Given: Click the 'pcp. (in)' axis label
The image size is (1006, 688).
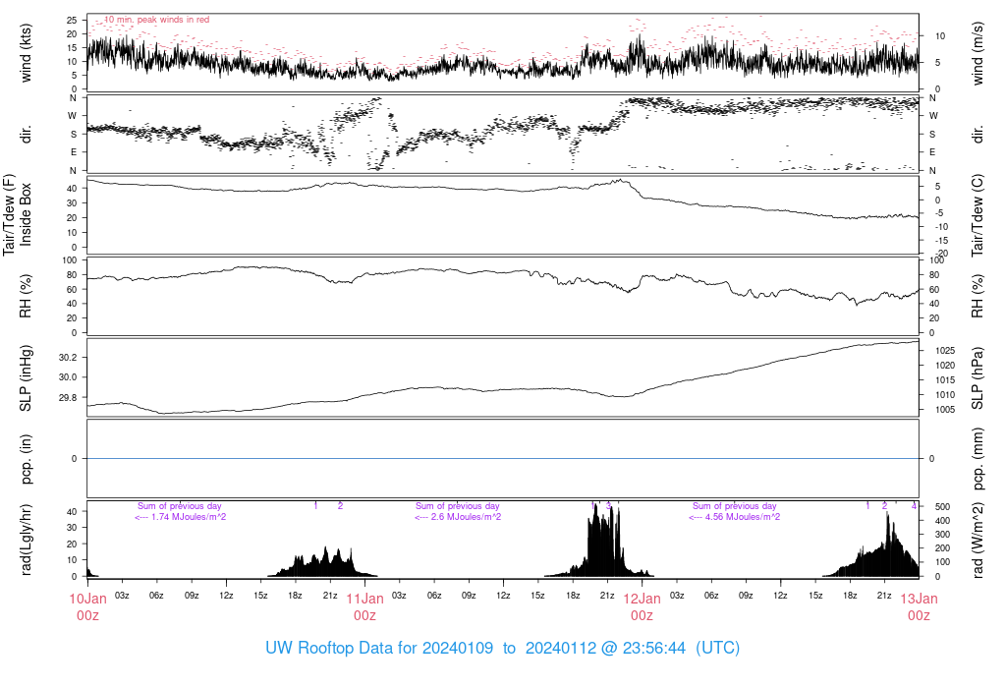Looking at the screenshot, I should tap(26, 459).
